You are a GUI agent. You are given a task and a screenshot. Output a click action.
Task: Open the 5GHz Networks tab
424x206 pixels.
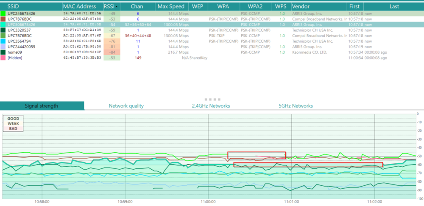click(296, 106)
